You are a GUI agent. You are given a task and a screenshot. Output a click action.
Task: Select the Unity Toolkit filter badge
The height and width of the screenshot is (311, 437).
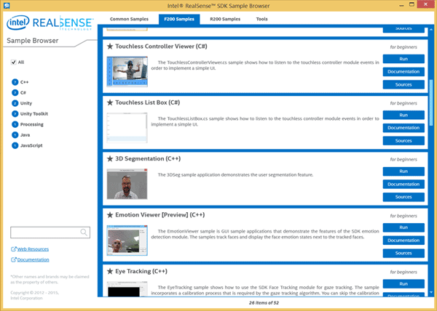(x=15, y=113)
